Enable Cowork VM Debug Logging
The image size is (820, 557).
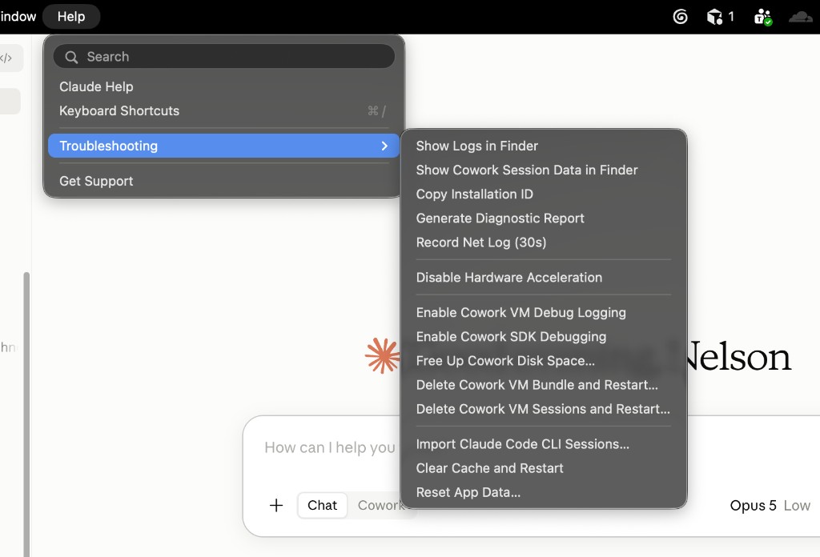pyautogui.click(x=544, y=312)
